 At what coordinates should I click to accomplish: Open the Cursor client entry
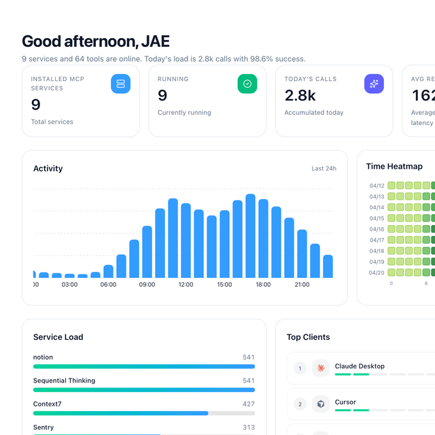[x=361, y=404]
